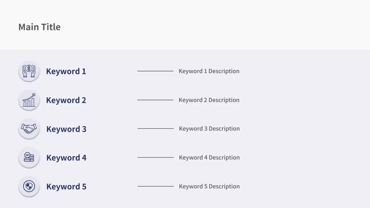
Task: Click the hands holding dollar coin icon
Action: [29, 71]
